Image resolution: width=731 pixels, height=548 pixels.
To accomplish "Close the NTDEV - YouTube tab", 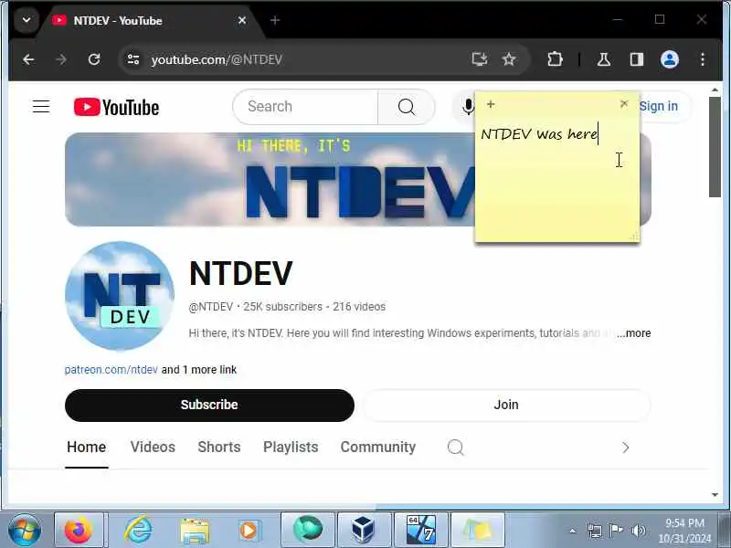I will click(x=242, y=20).
